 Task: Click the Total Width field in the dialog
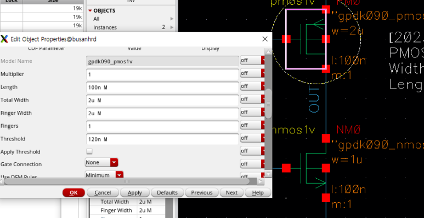pos(162,100)
